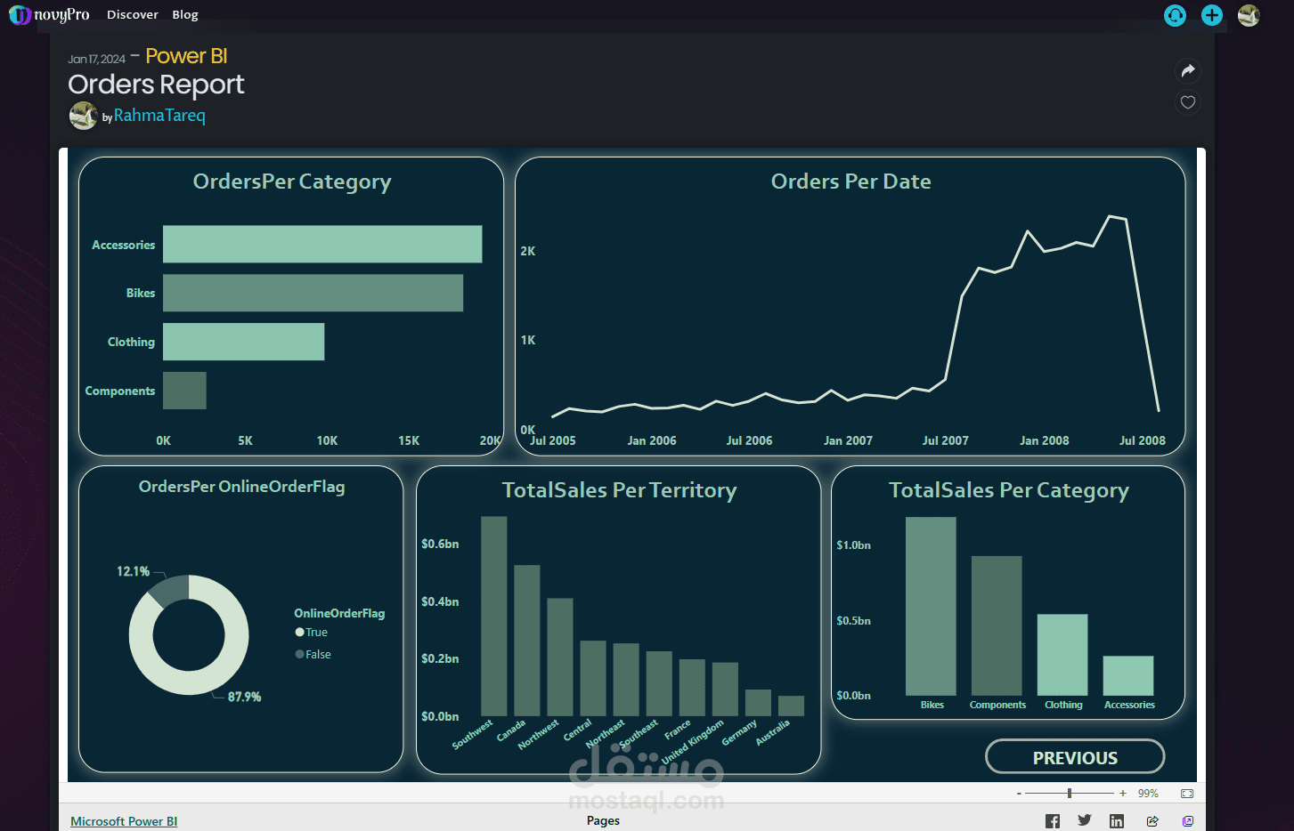This screenshot has width=1294, height=831.
Task: Share the report on Facebook
Action: (x=1053, y=821)
